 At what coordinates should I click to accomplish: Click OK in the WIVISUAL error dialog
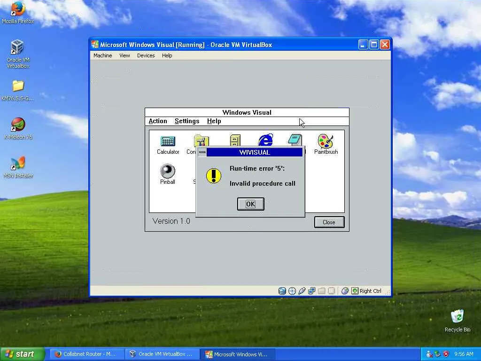pyautogui.click(x=251, y=204)
